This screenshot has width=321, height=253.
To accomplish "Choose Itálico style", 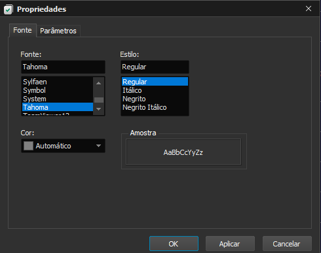I will click(155, 90).
